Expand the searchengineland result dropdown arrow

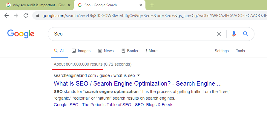point(139,75)
